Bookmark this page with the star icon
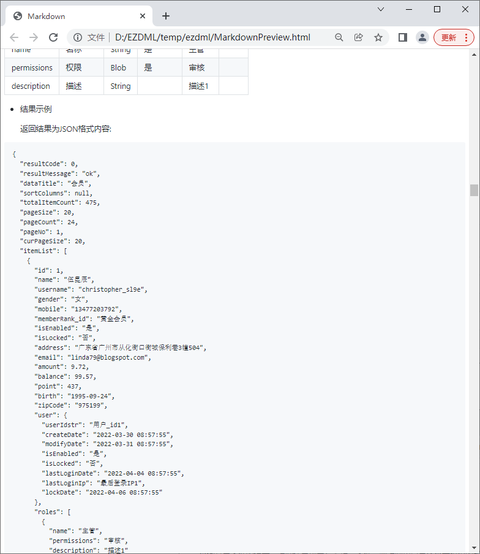This screenshot has width=480, height=554. (x=378, y=37)
